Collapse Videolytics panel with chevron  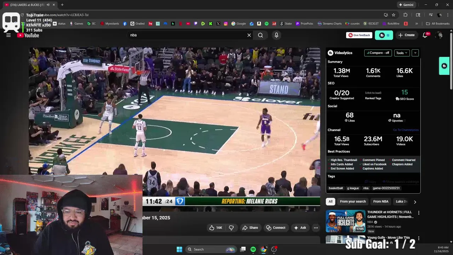pyautogui.click(x=415, y=53)
